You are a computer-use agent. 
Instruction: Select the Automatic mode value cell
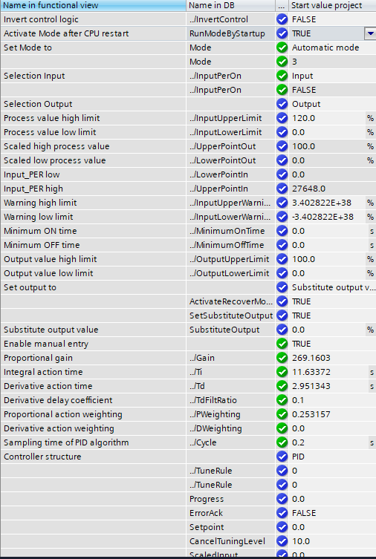332,48
